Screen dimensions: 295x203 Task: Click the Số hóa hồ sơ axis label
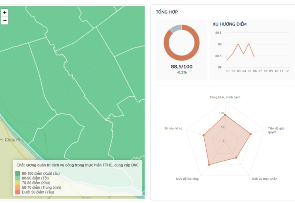(173, 128)
